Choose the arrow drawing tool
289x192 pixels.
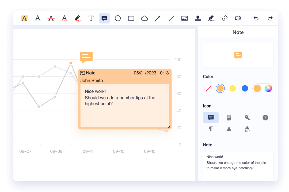(158, 18)
